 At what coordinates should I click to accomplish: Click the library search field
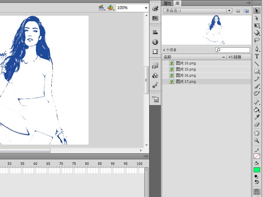233,50
